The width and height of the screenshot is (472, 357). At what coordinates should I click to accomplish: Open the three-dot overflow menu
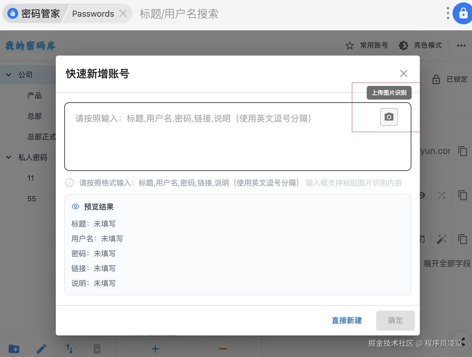pyautogui.click(x=461, y=45)
